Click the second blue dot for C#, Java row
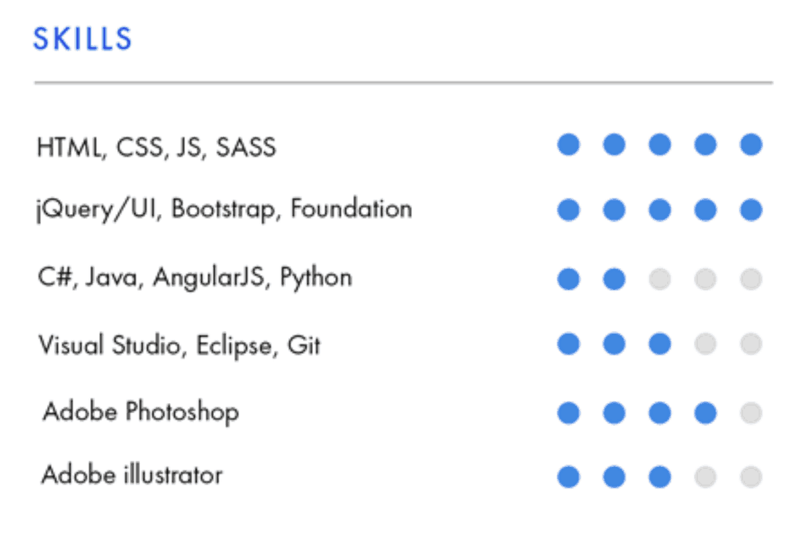This screenshot has height=541, width=809. [614, 279]
